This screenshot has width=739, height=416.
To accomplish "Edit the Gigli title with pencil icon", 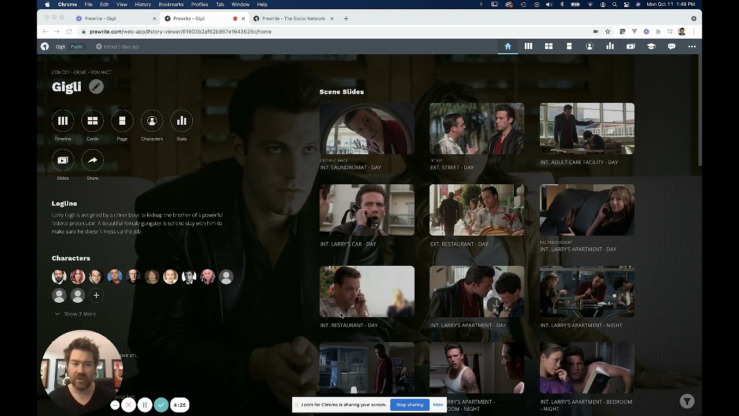I will coord(96,87).
